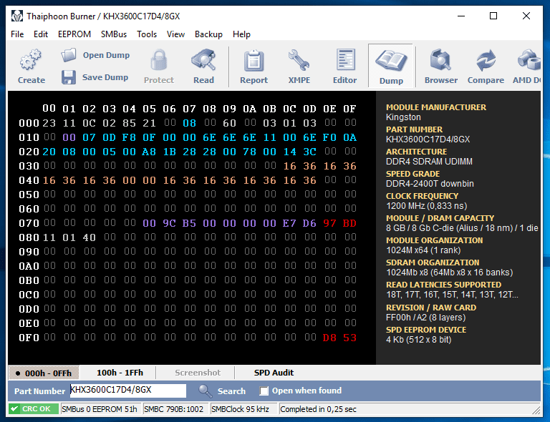
Task: Click the Create gears icon
Action: click(31, 60)
